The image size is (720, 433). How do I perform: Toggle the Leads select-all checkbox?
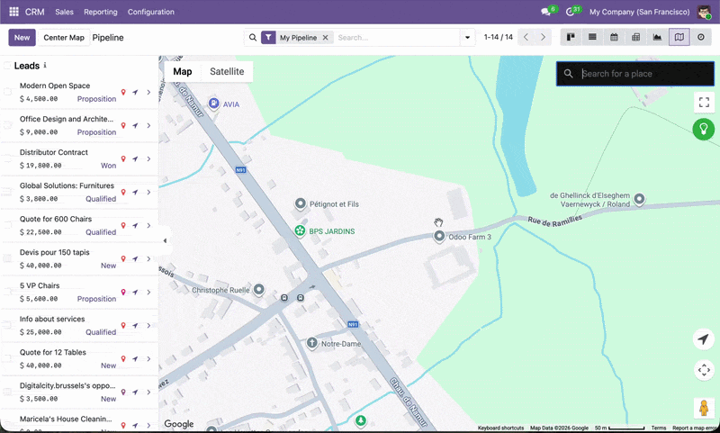coord(7,66)
